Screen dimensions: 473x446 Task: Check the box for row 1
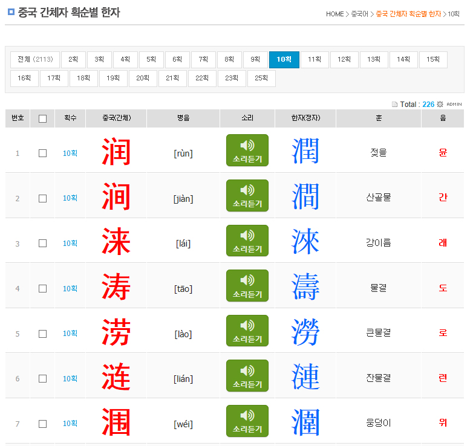point(42,153)
